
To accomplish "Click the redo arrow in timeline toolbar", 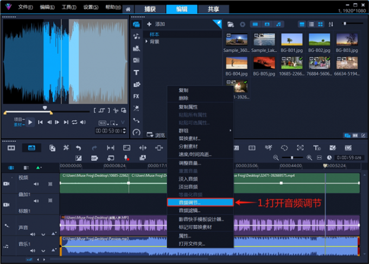I will click(x=94, y=148).
